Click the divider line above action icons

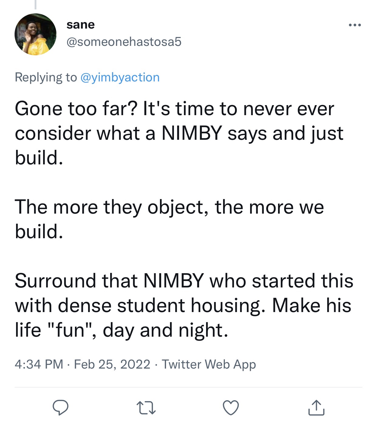point(188,387)
